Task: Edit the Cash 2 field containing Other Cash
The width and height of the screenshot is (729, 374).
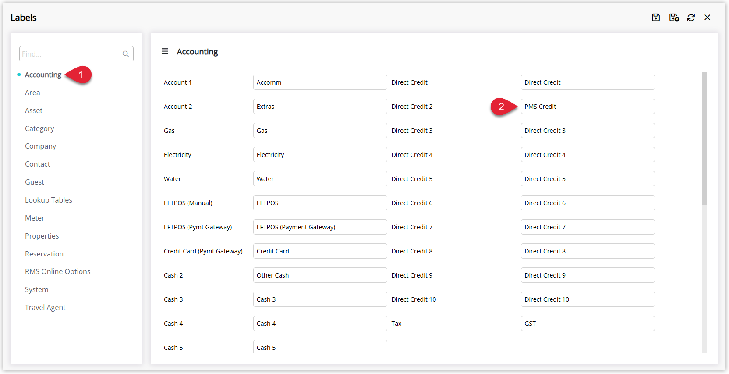Action: (x=320, y=275)
